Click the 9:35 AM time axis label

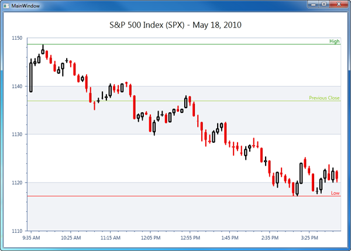(31, 238)
